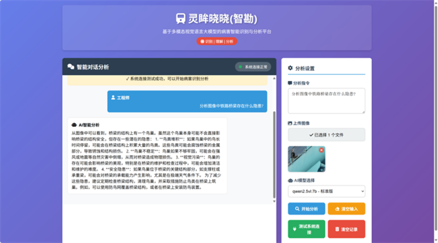The image size is (438, 243).
Task: Click the 上传图像 label
Action: [x=301, y=123]
